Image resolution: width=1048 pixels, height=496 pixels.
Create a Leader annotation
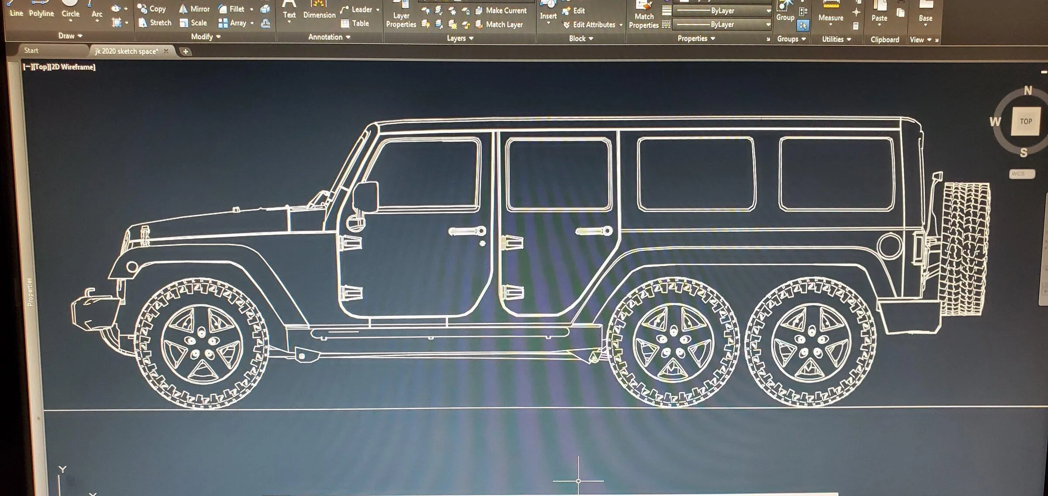pyautogui.click(x=356, y=10)
